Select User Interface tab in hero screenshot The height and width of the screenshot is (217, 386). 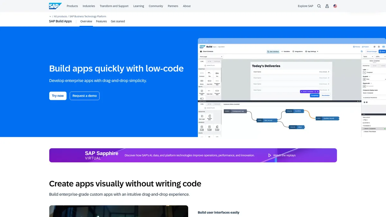[273, 51]
